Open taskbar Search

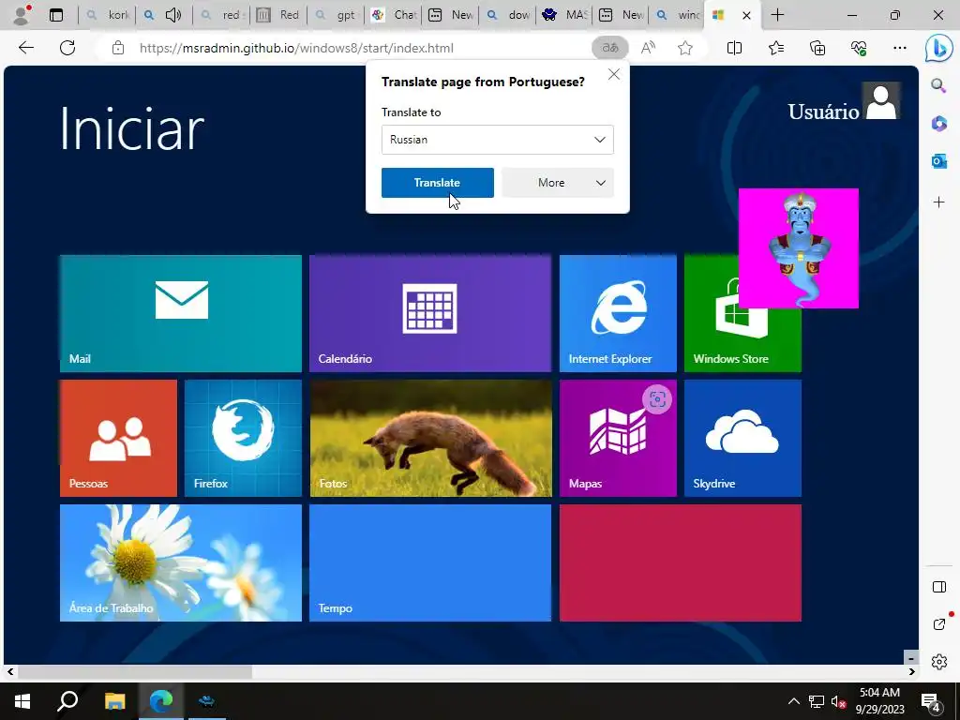67,701
